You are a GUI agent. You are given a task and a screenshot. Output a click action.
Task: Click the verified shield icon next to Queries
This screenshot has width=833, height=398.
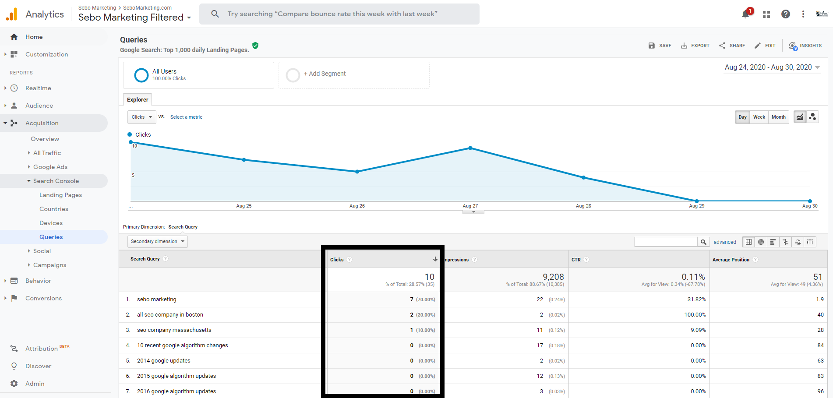(255, 46)
